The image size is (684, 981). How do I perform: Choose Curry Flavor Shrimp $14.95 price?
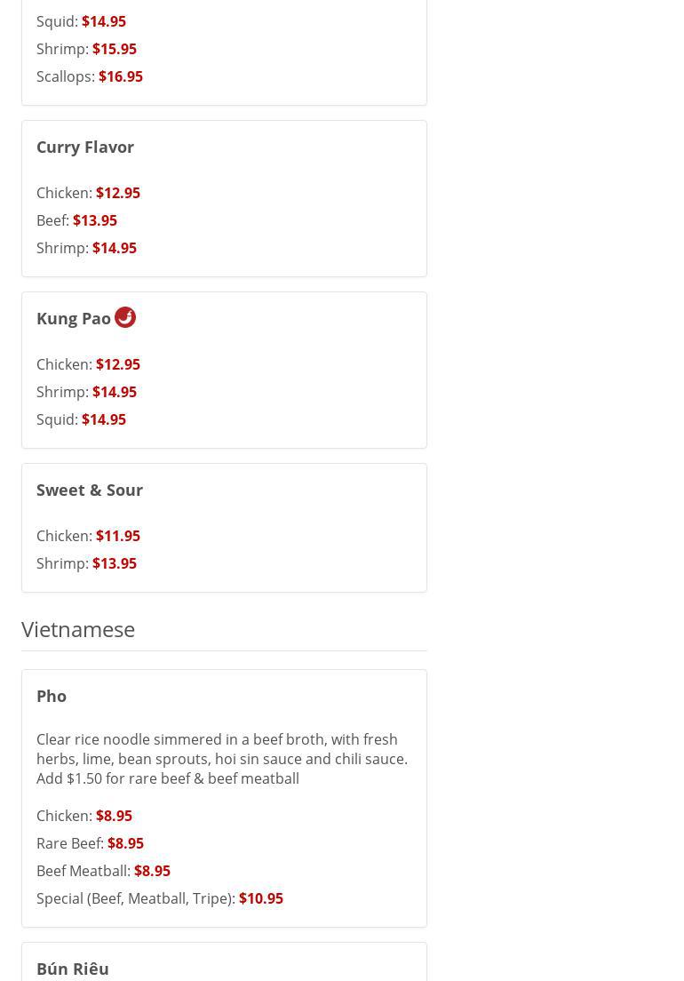[115, 248]
